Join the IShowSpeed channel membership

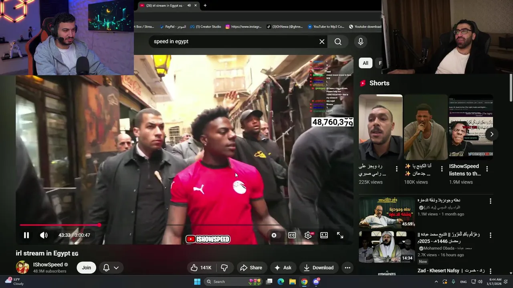(x=87, y=268)
